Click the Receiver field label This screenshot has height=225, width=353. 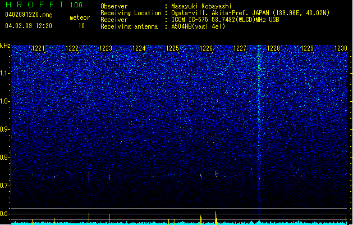coord(114,20)
